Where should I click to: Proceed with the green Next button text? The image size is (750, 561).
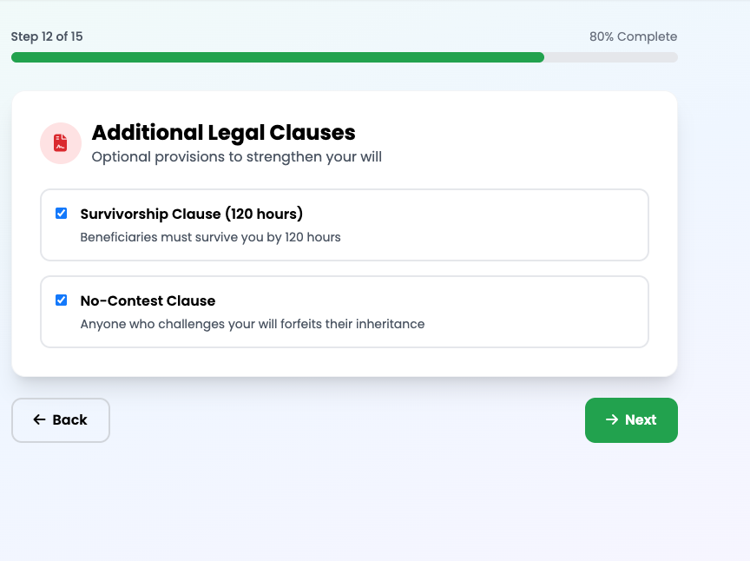pos(641,419)
